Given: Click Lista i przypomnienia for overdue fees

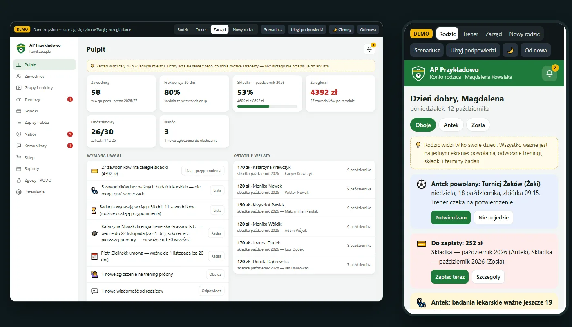Looking at the screenshot, I should pyautogui.click(x=203, y=170).
